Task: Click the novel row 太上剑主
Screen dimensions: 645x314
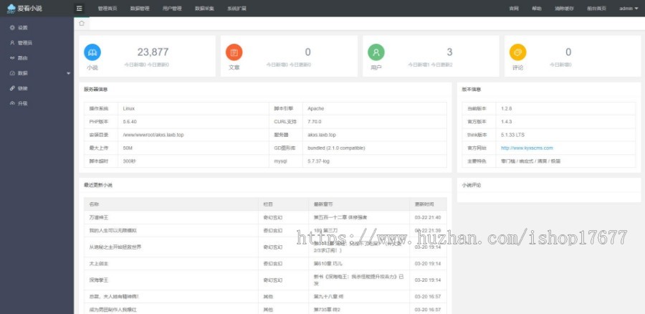Action: pos(99,263)
